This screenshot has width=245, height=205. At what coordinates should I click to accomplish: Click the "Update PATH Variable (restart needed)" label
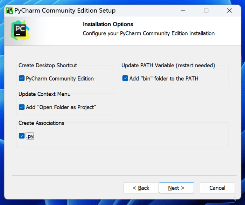tap(168, 66)
